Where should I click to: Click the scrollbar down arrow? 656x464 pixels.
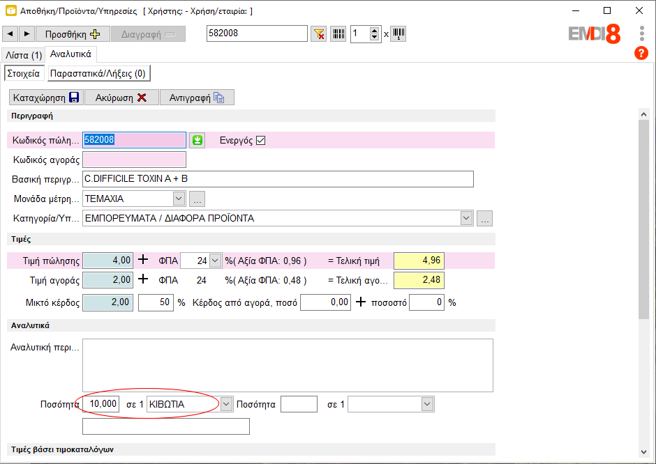(643, 451)
